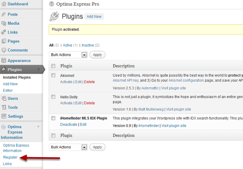Activate the Akismet plugin

pyautogui.click(x=66, y=82)
